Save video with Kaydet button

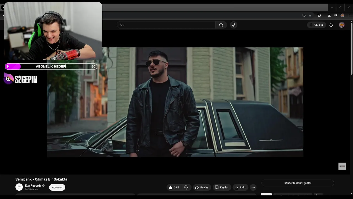click(x=222, y=187)
